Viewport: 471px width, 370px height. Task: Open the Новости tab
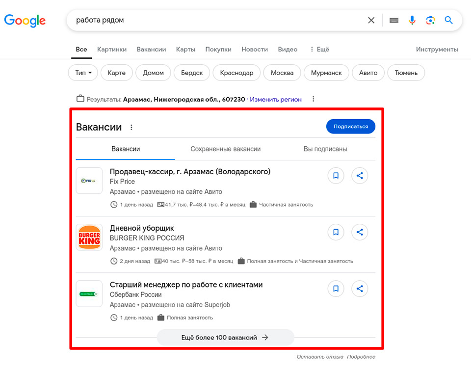pos(255,49)
